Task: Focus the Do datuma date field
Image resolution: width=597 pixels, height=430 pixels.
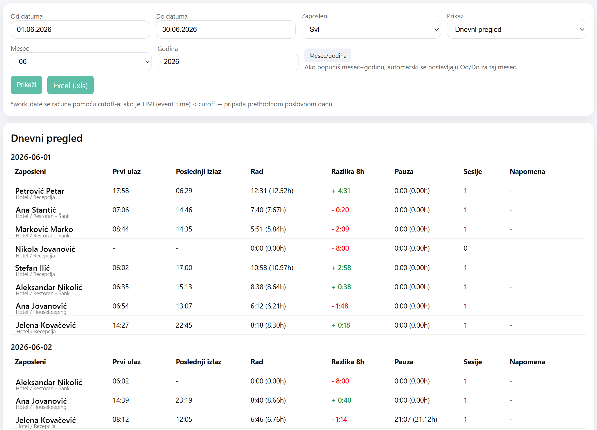Action: (226, 29)
